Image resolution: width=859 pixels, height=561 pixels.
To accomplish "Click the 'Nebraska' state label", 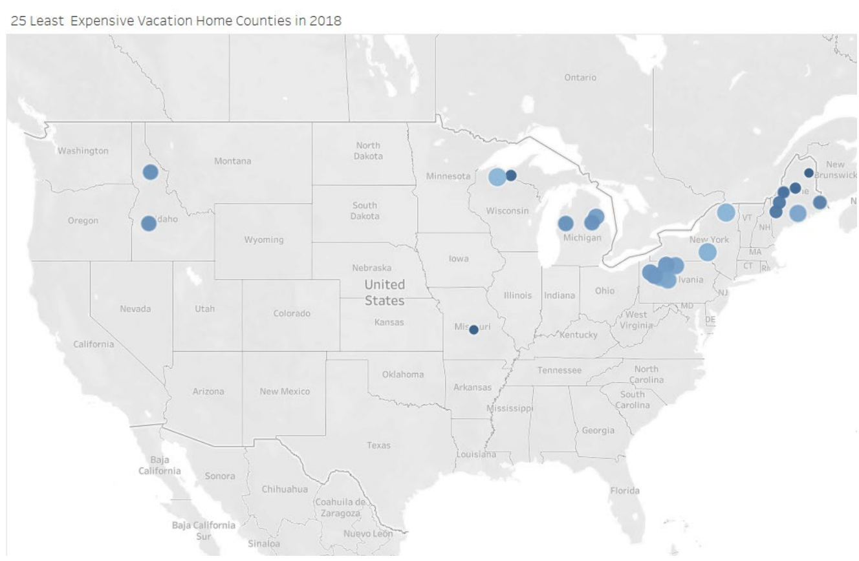I will (371, 268).
